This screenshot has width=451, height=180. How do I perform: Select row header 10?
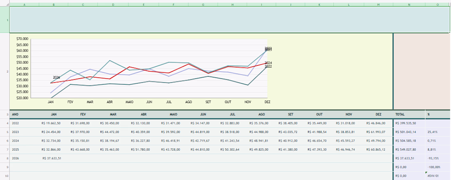[x=5, y=175]
